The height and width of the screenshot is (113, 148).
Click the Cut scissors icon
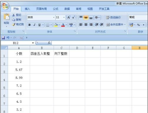click(x=14, y=15)
